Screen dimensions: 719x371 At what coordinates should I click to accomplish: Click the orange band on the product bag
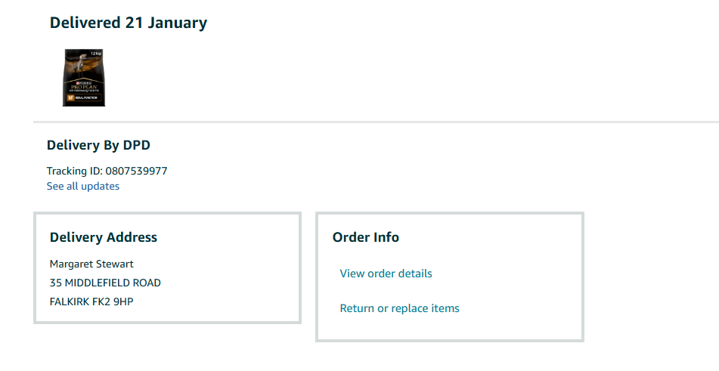pos(84,97)
